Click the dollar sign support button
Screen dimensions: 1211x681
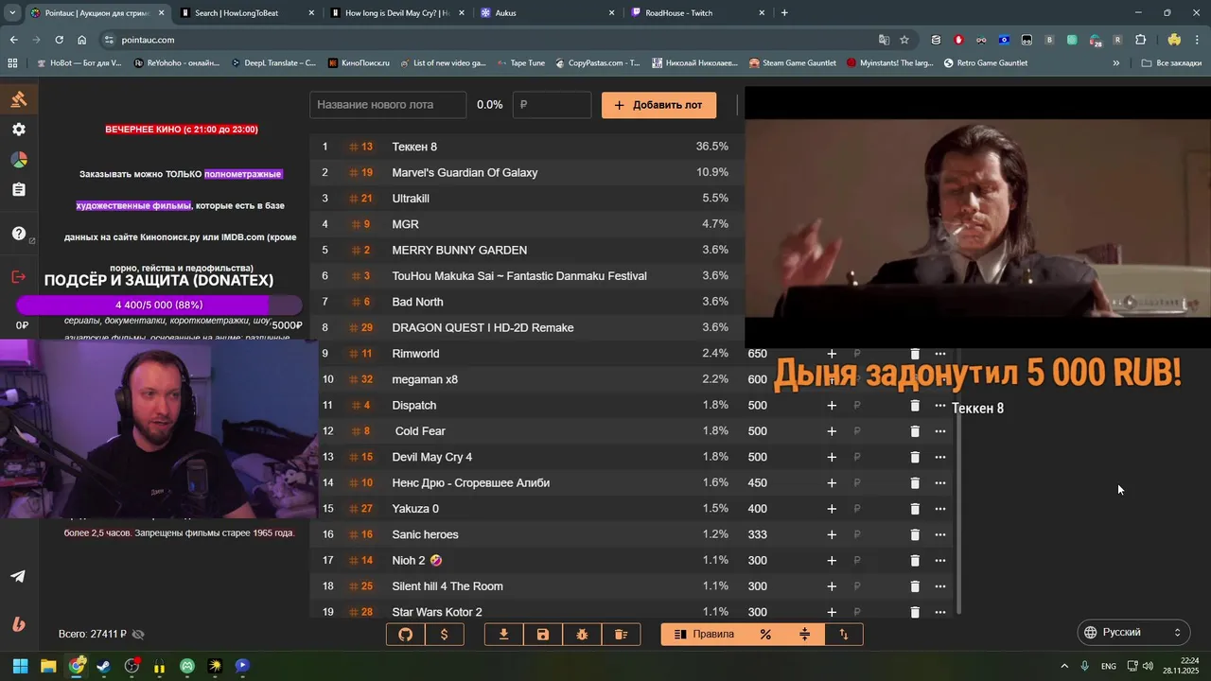tap(445, 635)
